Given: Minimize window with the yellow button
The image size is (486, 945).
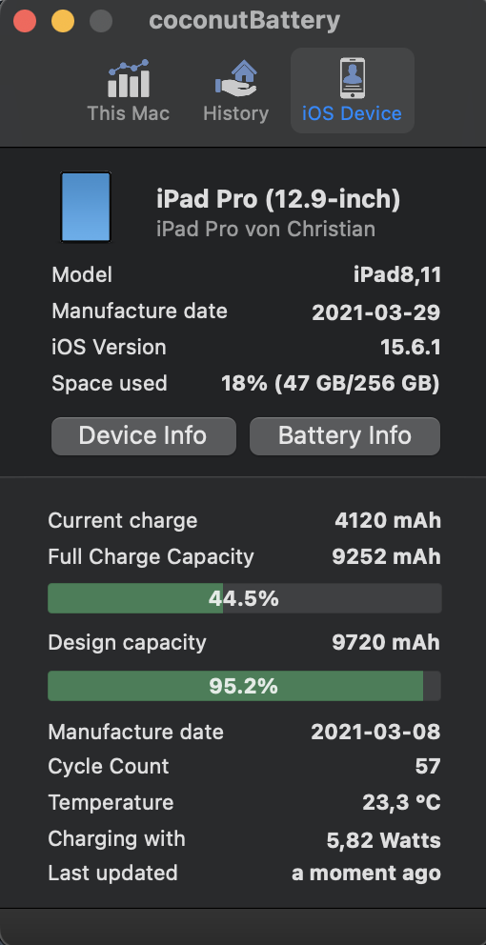Looking at the screenshot, I should (63, 22).
